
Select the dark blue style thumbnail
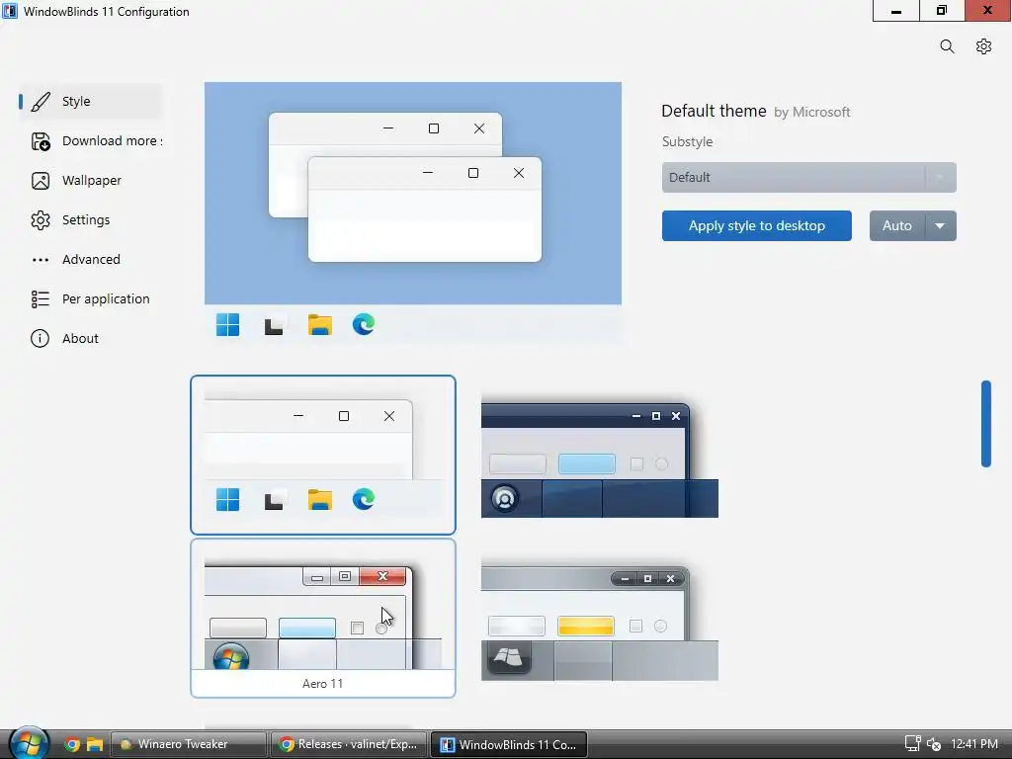click(x=600, y=455)
